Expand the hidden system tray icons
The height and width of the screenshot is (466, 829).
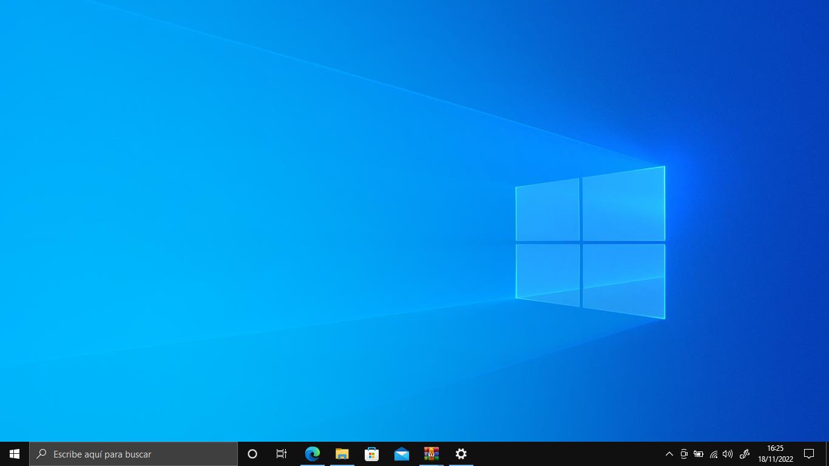pyautogui.click(x=669, y=454)
